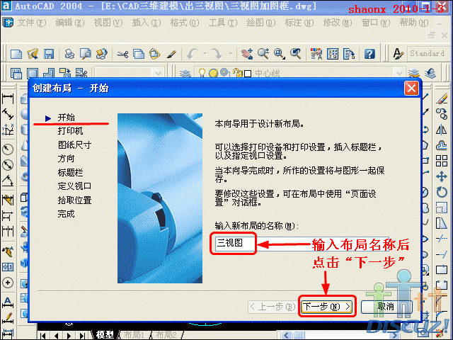This screenshot has width=453, height=340.
Task: Select the Move tool icon
Action: [x=442, y=176]
